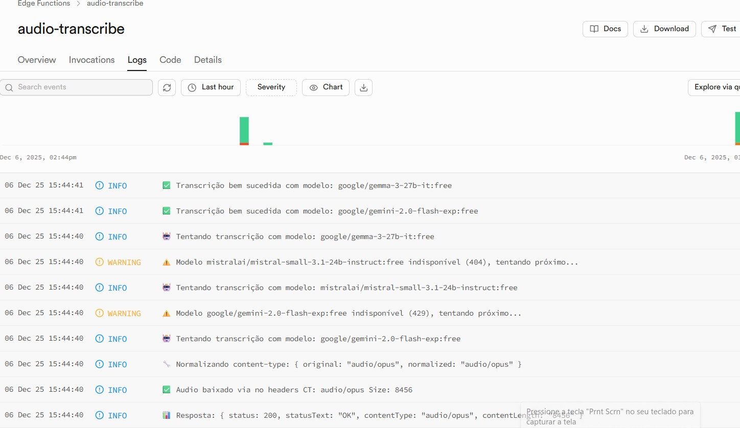
Task: Switch to the Invocations tab
Action: tap(92, 60)
